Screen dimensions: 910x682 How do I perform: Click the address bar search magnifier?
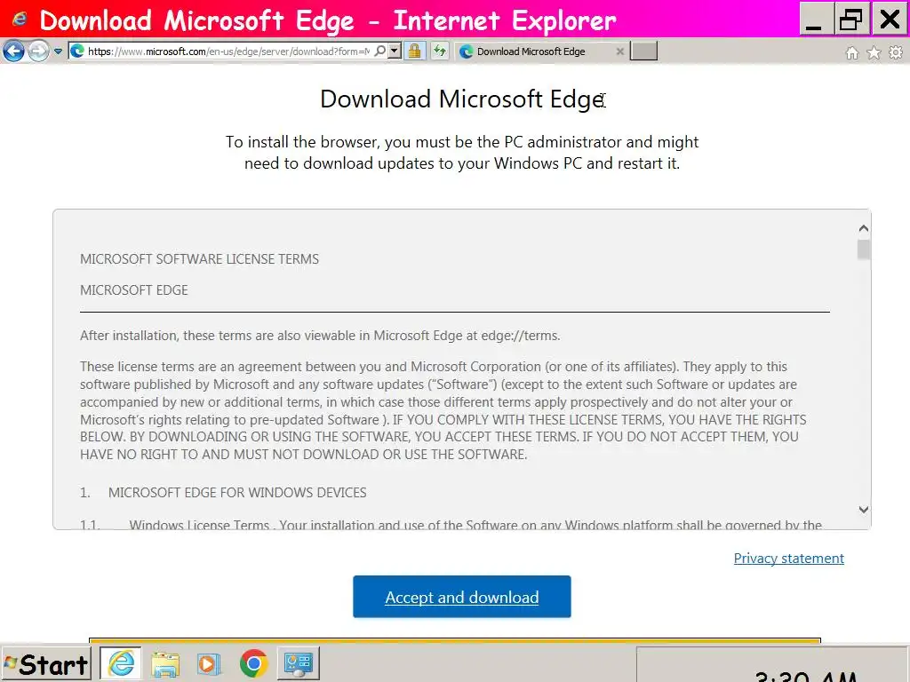click(380, 51)
